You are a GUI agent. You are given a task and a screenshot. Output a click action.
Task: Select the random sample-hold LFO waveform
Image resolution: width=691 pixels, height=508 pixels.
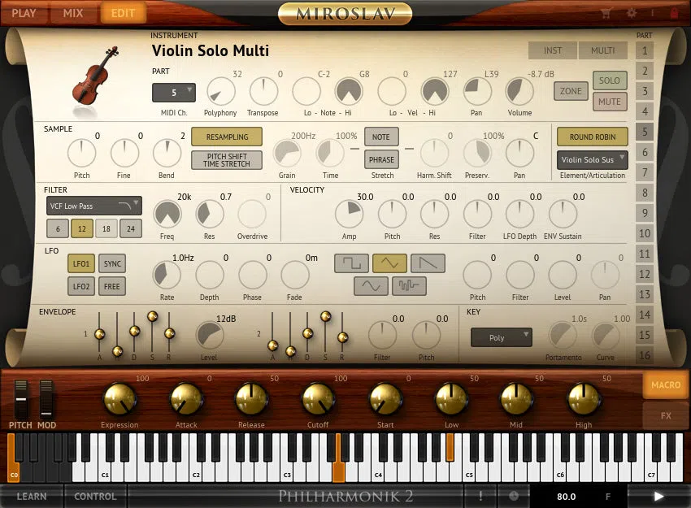click(x=409, y=286)
